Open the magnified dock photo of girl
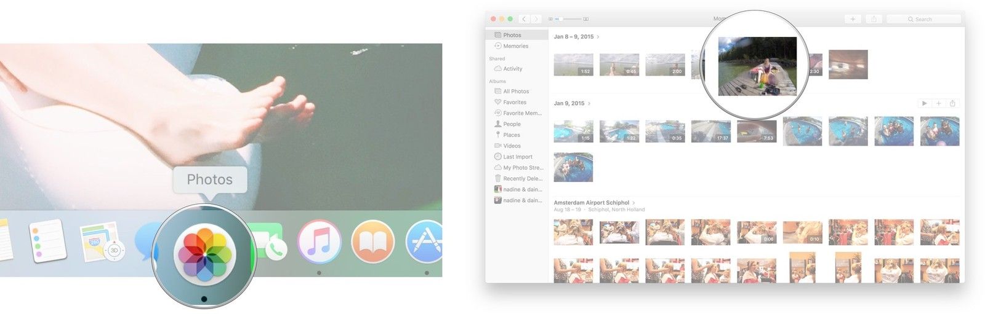 coord(757,66)
